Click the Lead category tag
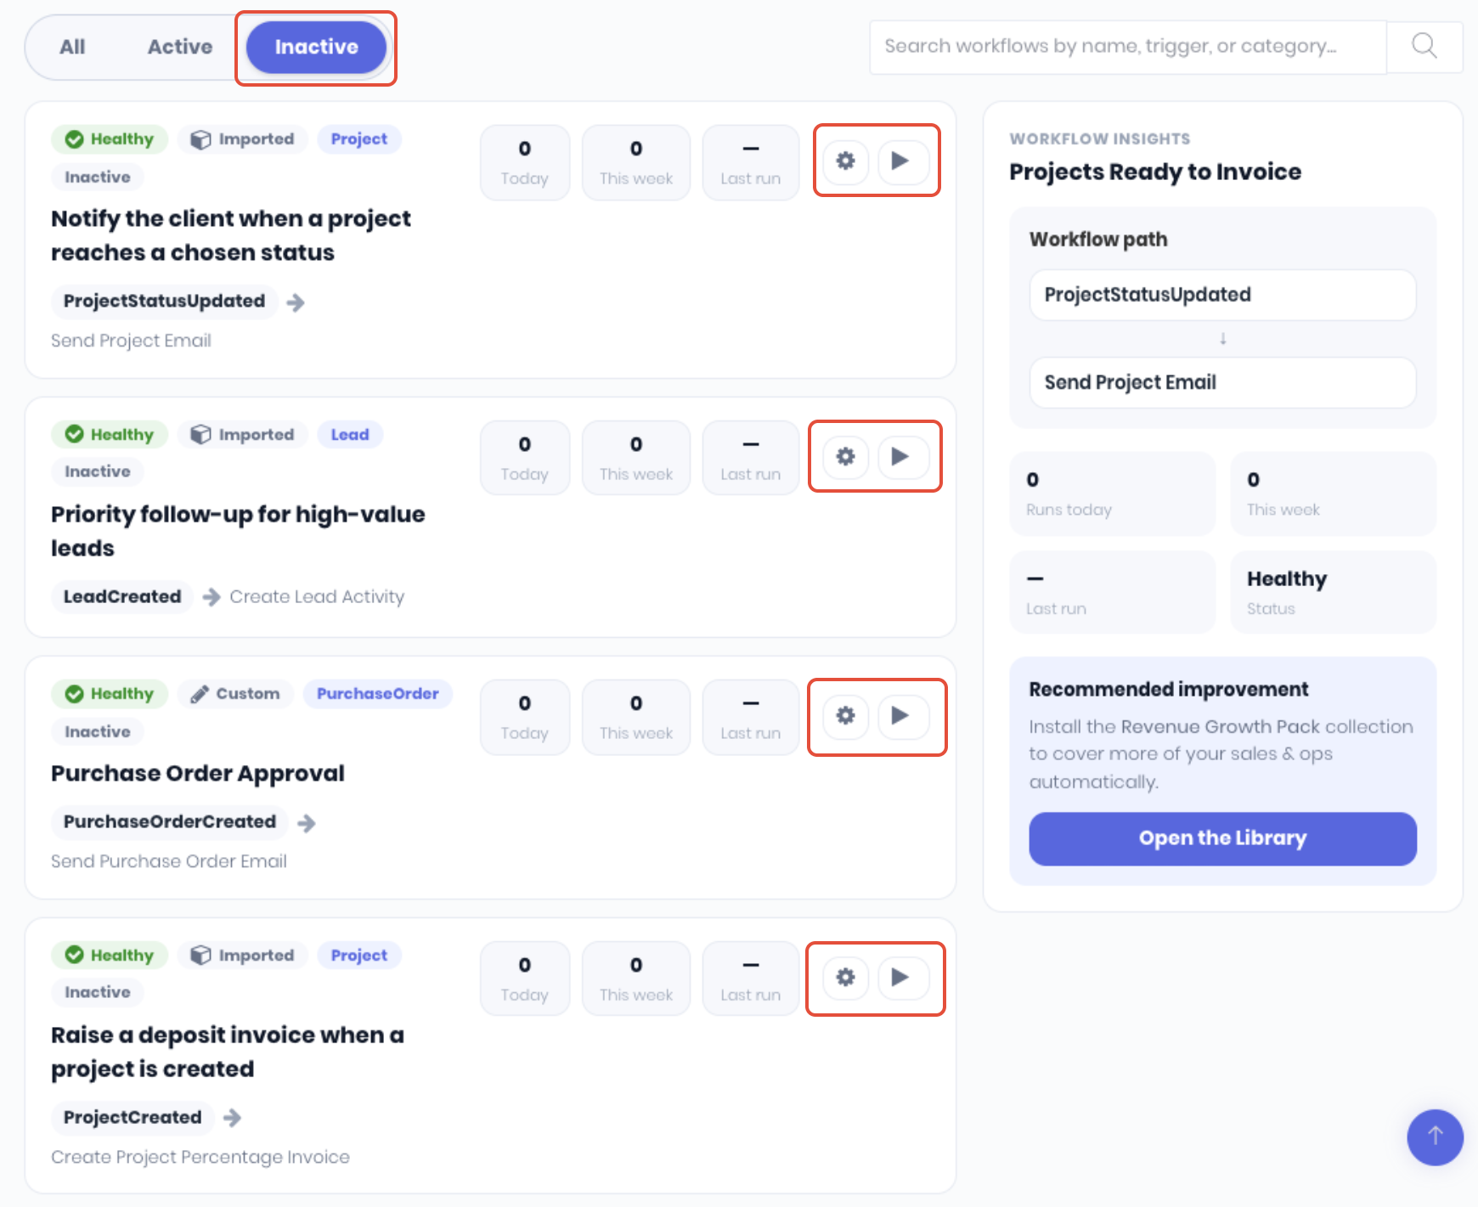This screenshot has width=1478, height=1207. 350,434
